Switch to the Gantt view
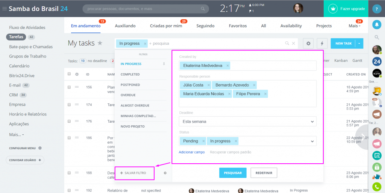385x193 pixels. tap(357, 61)
